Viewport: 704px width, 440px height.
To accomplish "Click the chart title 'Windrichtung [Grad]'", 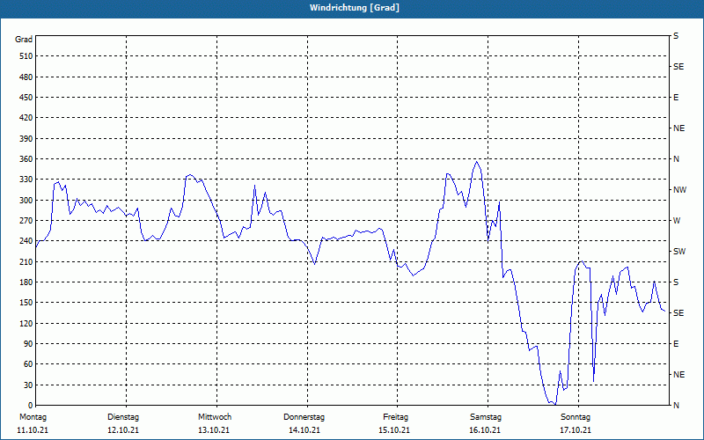I will tap(355, 8).
